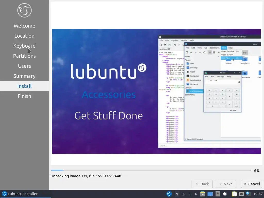Open the wired network tray icon
The image size is (264, 198).
241,194
